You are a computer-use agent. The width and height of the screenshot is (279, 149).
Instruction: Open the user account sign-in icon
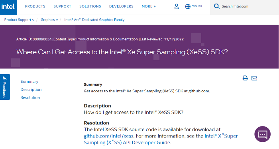176,7
